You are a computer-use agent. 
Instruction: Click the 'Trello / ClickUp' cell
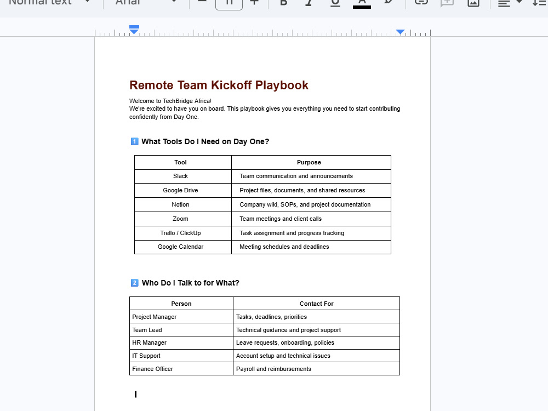pos(183,233)
